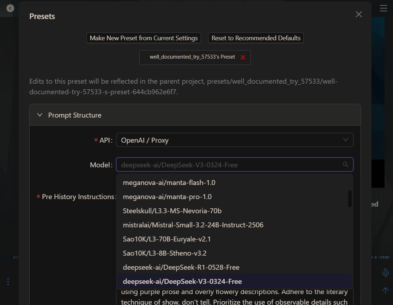
Task: Click the Model search input field
Action: coord(229,165)
